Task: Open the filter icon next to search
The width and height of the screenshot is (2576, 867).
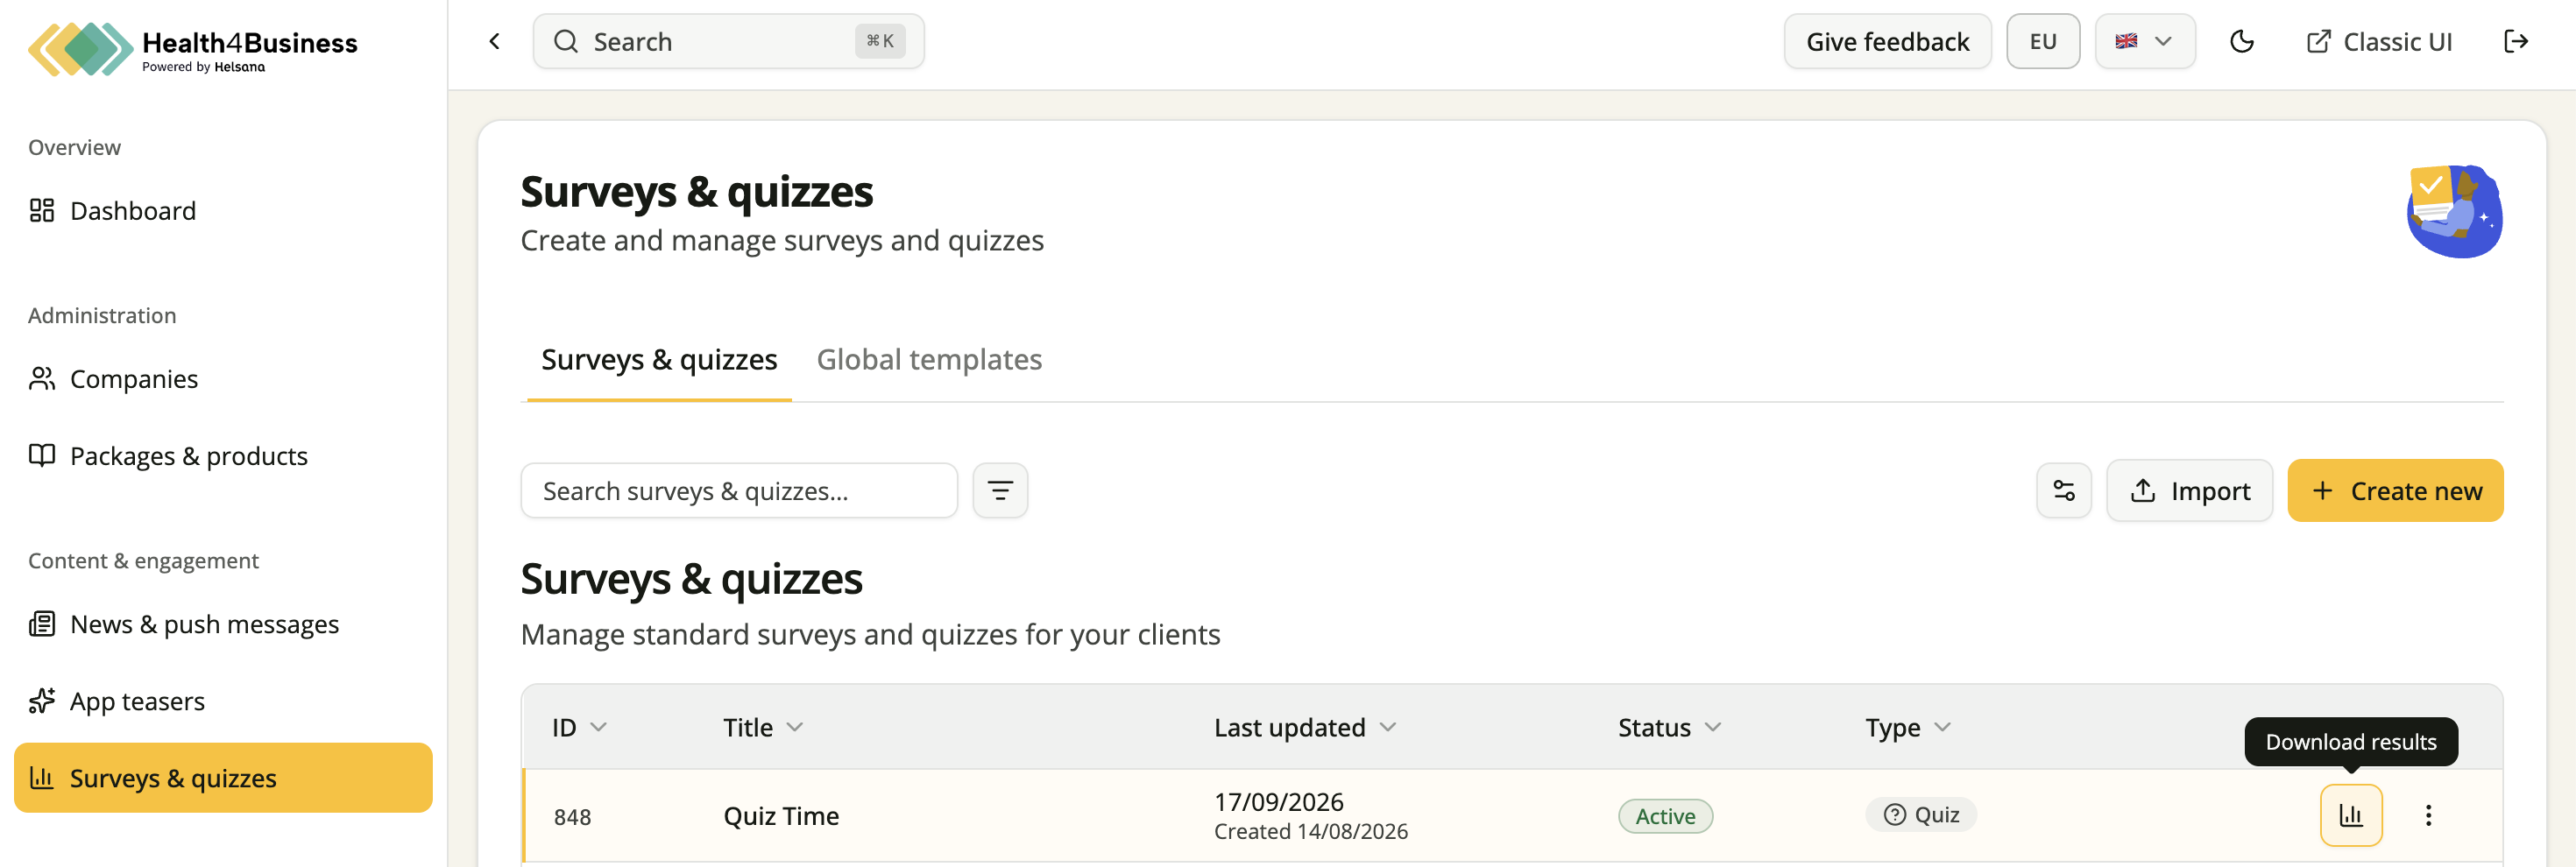Action: coord(1000,490)
